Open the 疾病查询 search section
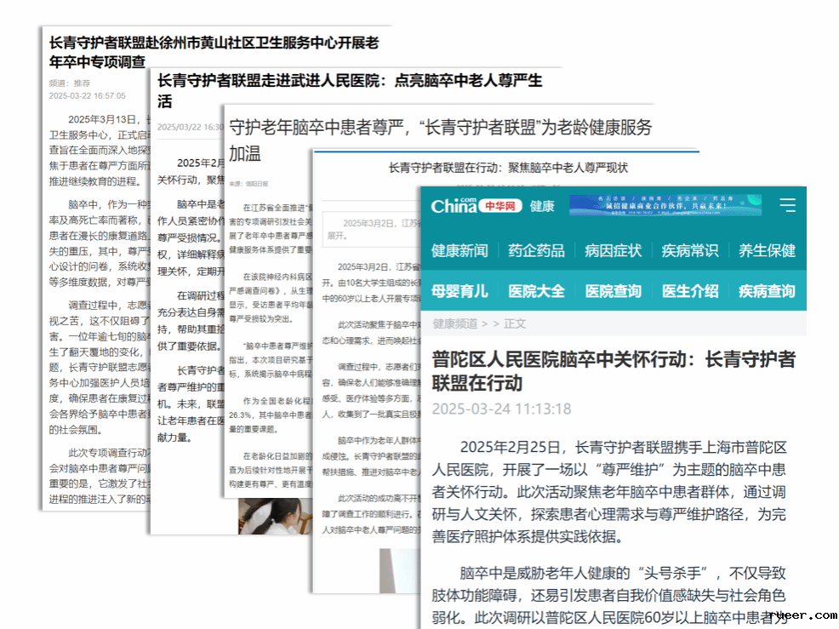The width and height of the screenshot is (839, 629). [766, 291]
